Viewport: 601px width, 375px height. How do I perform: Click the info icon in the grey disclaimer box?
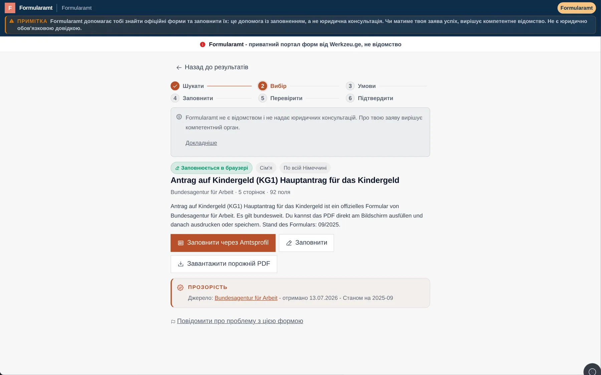179,117
